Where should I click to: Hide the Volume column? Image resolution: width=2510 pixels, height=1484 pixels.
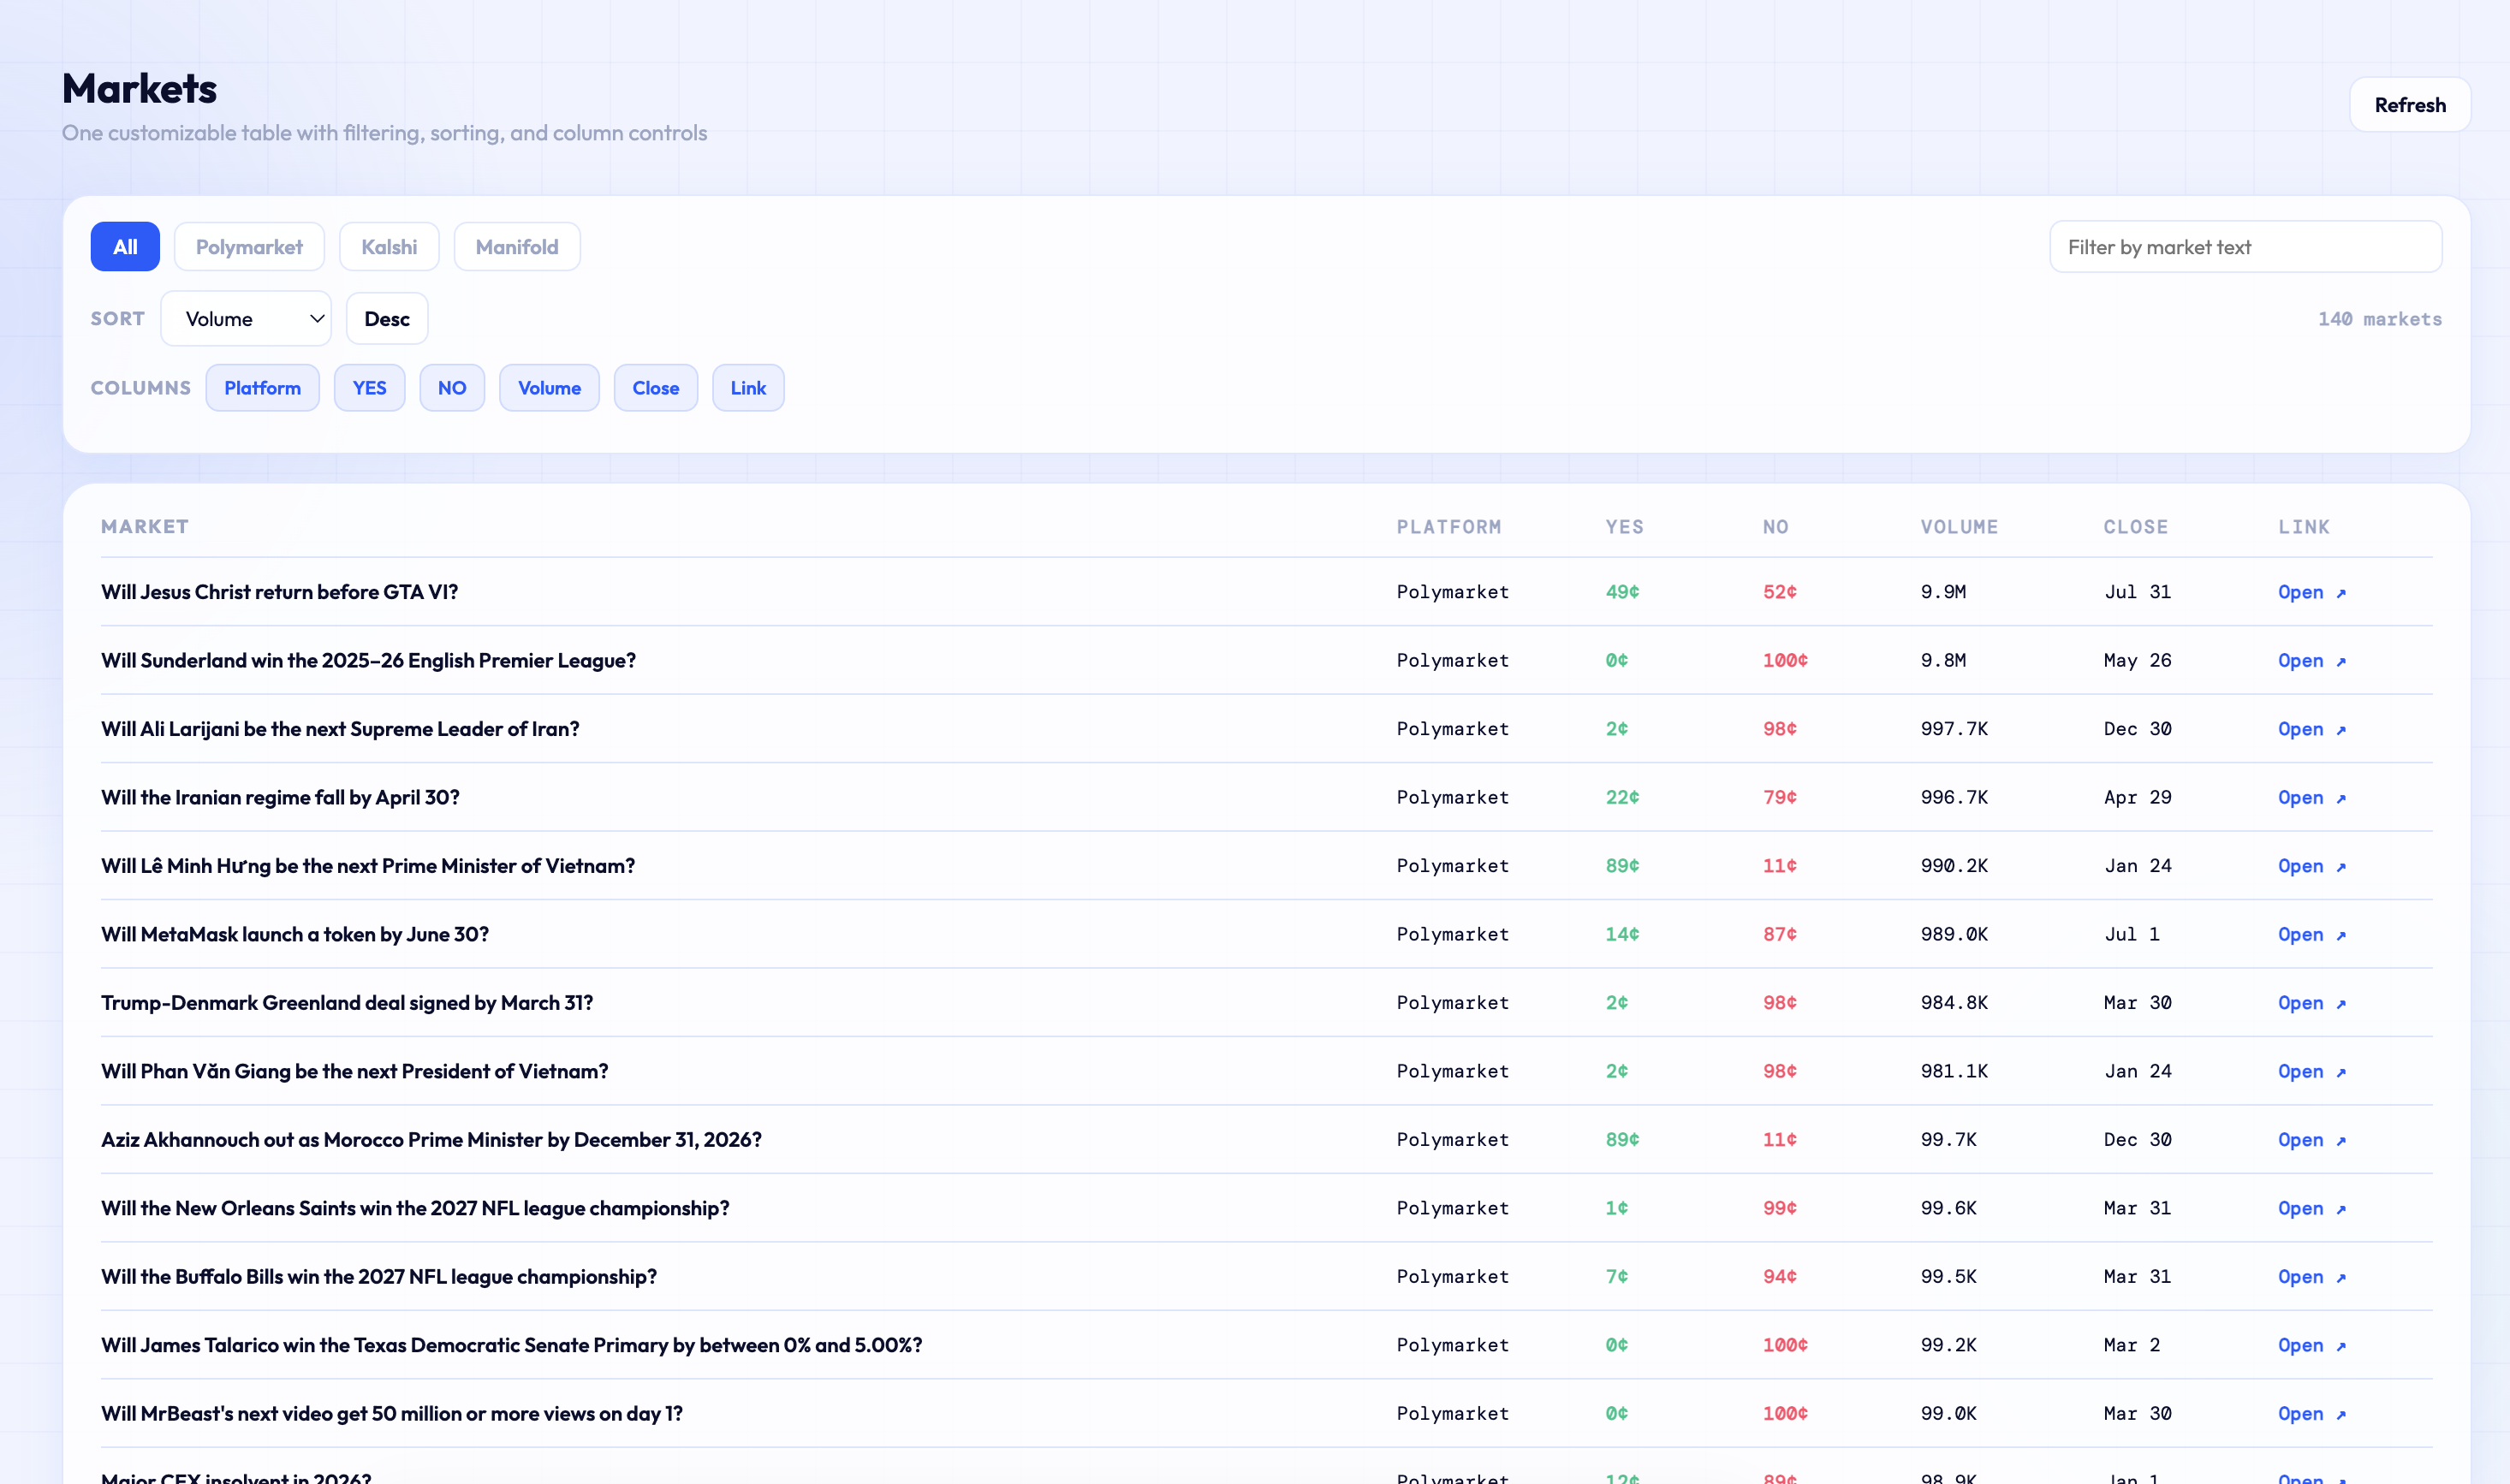click(x=549, y=388)
